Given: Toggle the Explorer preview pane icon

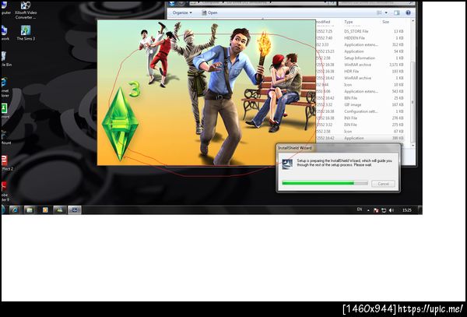Looking at the screenshot, I should click(397, 12).
